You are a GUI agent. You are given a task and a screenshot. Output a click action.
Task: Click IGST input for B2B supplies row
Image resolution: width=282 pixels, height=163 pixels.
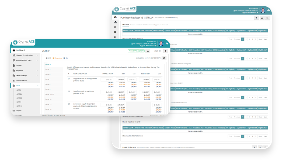pos(121,92)
